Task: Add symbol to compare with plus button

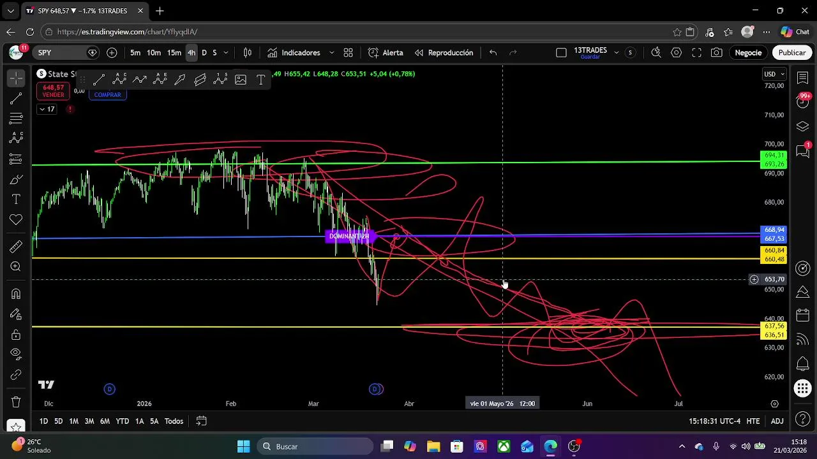Action: tap(112, 53)
